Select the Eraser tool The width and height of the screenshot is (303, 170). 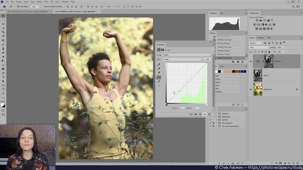click(3, 57)
